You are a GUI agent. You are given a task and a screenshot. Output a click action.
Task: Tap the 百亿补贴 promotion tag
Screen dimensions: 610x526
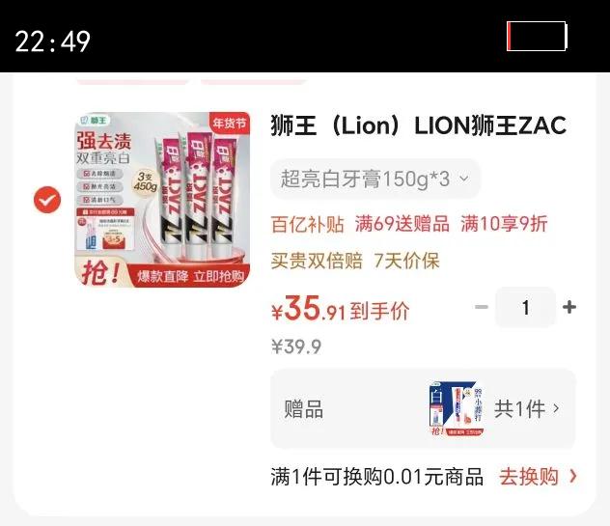307,224
